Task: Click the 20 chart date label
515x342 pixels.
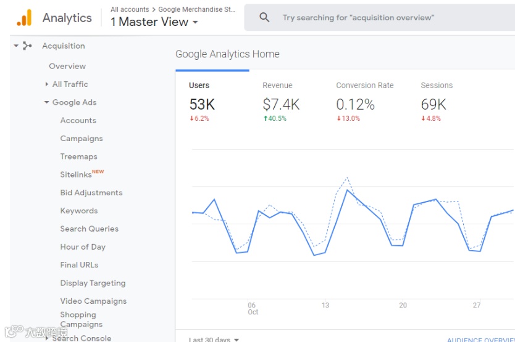Action: coord(403,305)
